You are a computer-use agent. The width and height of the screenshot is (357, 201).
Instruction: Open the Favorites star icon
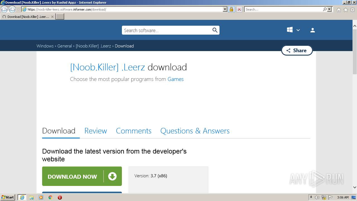(x=346, y=10)
